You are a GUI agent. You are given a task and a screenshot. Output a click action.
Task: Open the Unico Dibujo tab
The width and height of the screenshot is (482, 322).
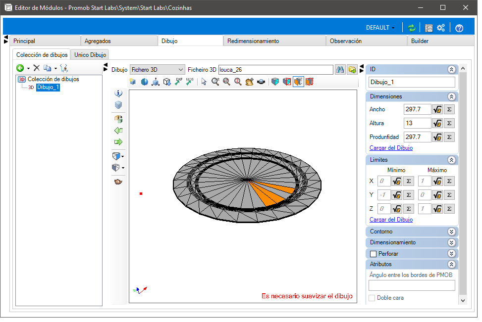90,54
